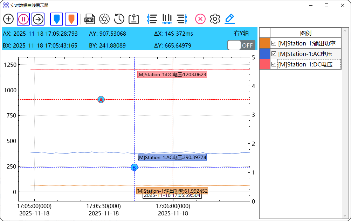Click the red X clear icon
The image size is (351, 221).
point(200,19)
